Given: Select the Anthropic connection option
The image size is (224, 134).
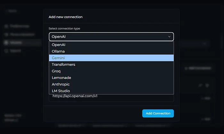Looking at the screenshot, I should click(x=111, y=84).
